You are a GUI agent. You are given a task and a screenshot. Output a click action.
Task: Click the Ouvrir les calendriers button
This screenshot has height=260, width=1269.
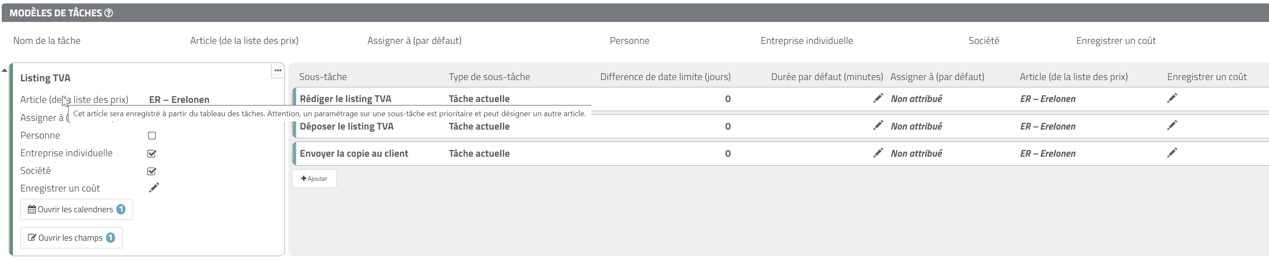[x=76, y=209]
